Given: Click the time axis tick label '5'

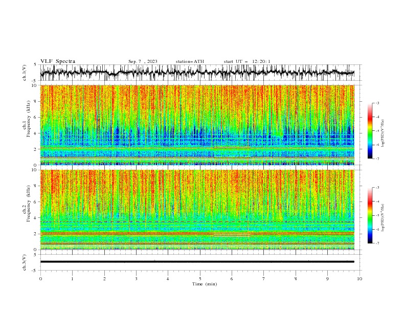Looking at the screenshot, I should [x=200, y=279].
